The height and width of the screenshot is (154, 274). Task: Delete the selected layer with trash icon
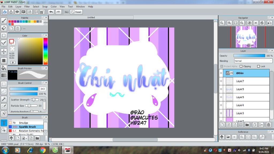click(269, 125)
